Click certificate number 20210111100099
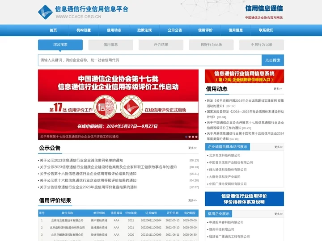The image size is (322, 241). coord(151,235)
